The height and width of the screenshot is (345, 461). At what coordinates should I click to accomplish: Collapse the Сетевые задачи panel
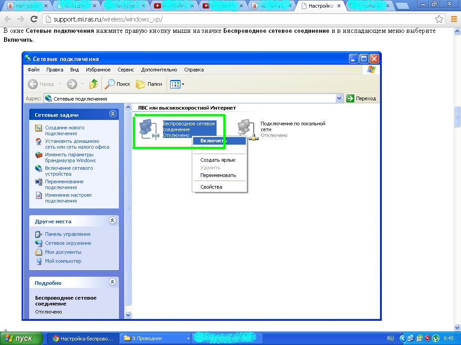(x=113, y=114)
